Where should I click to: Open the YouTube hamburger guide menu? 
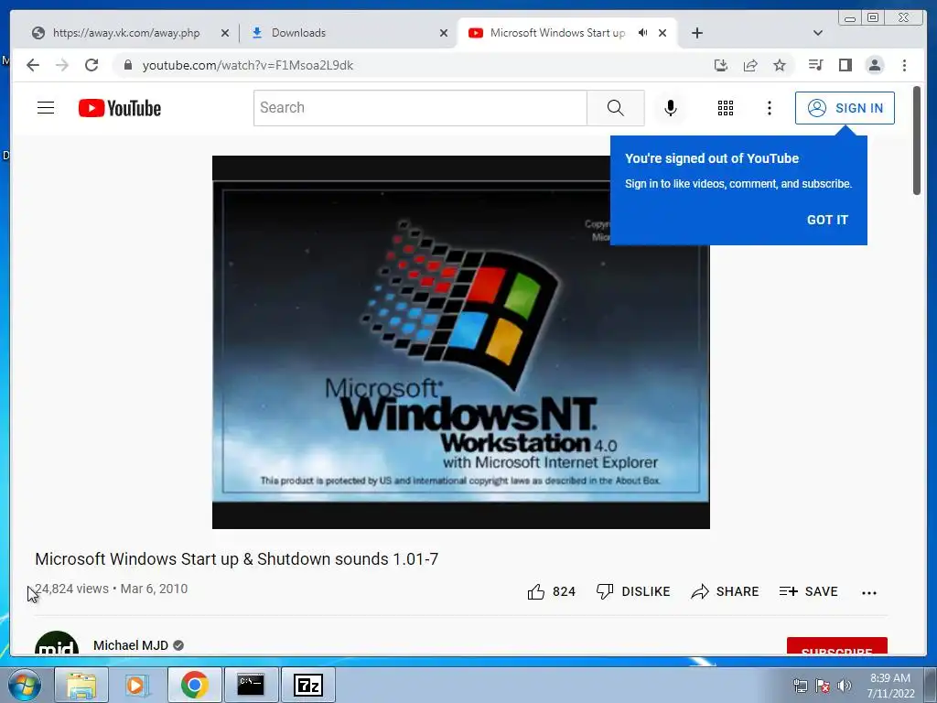click(x=46, y=108)
